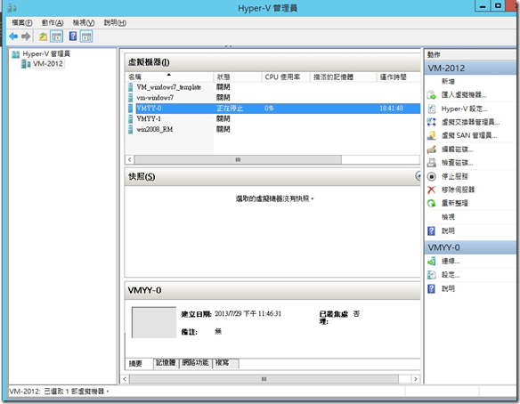This screenshot has width=520, height=404.
Task: Open the 說明(H) menu in the menu bar
Action: 115,22
